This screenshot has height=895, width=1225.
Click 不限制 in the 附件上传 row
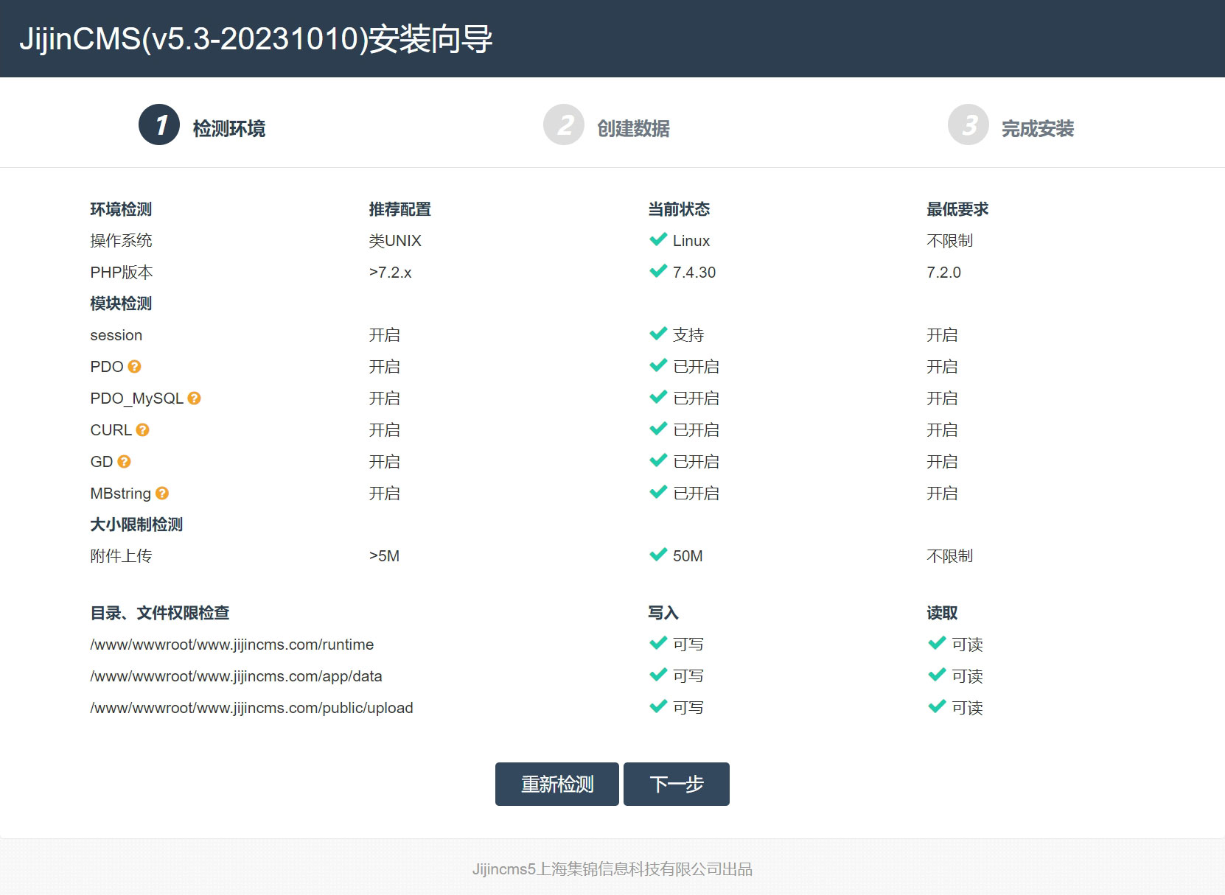[950, 556]
